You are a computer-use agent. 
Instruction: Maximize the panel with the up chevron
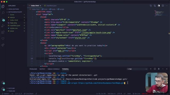[x=163, y=69]
